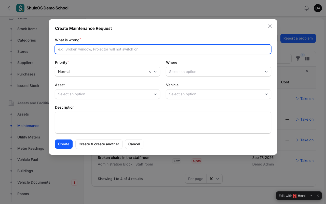The width and height of the screenshot is (326, 204).
Task: Click the blue Create button
Action: point(64,144)
